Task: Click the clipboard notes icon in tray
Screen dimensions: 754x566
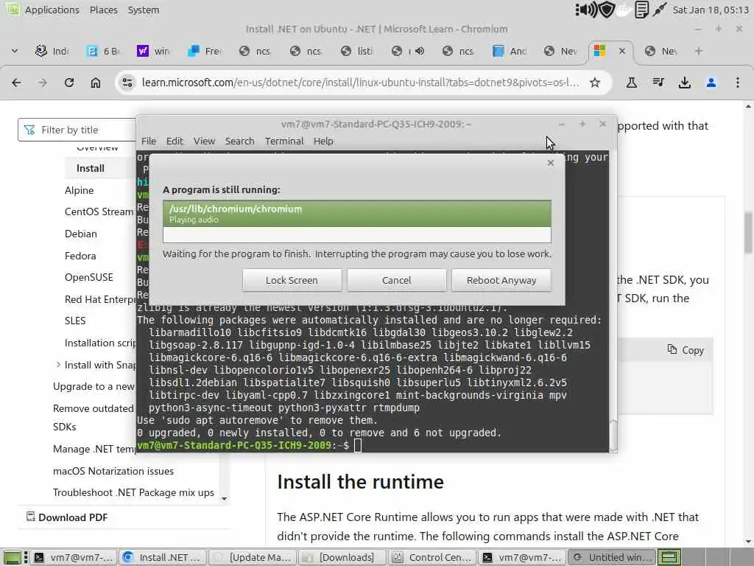Action: pyautogui.click(x=641, y=10)
